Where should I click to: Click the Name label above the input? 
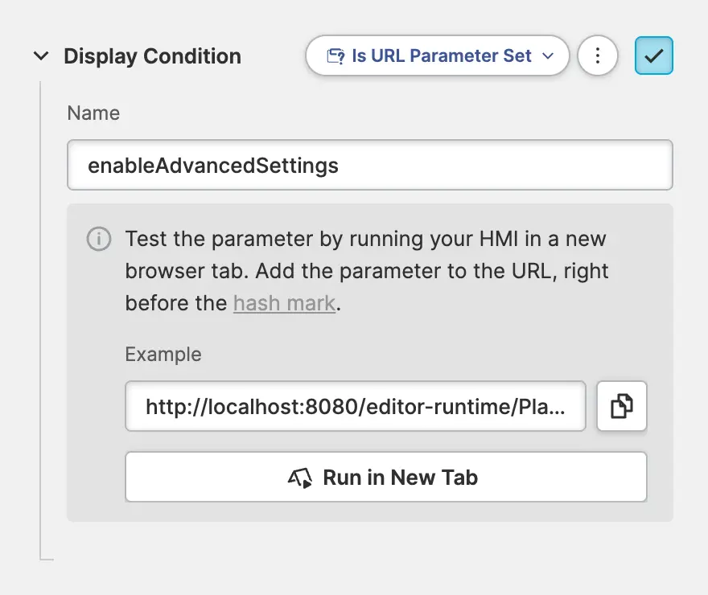tap(93, 113)
